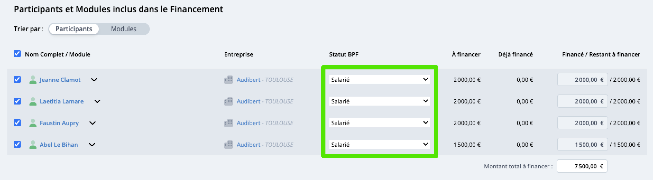Deselect Faustin Aupry's row checkbox

coord(17,123)
